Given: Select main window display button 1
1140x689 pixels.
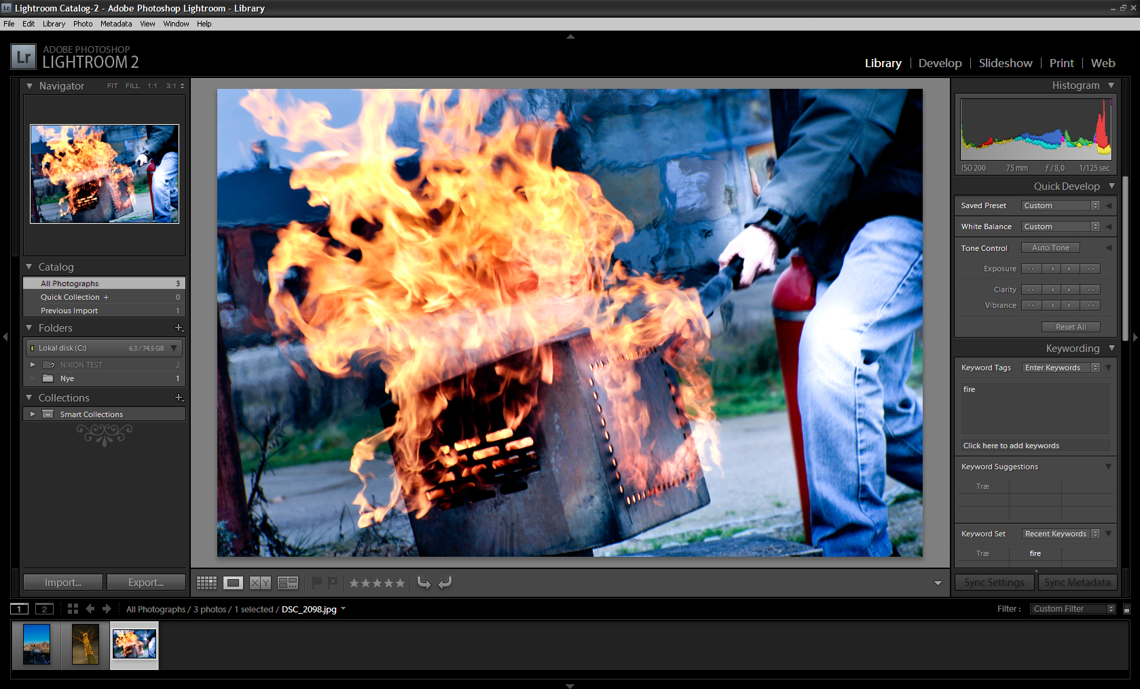Looking at the screenshot, I should (20, 609).
